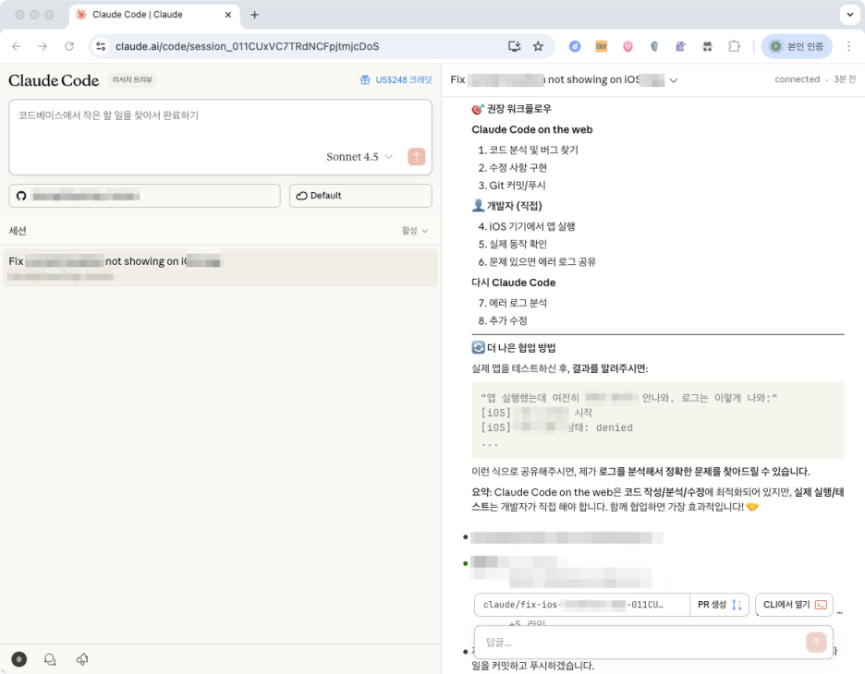Expand the tab search chevron
Viewport: 865px width, 674px height.
[850, 15]
